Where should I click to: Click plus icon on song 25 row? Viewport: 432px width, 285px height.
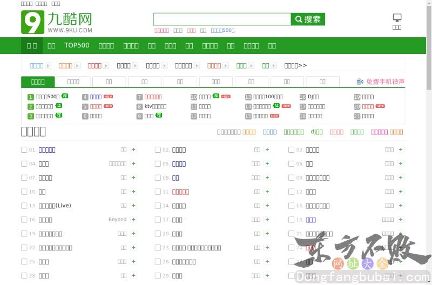coord(133,261)
